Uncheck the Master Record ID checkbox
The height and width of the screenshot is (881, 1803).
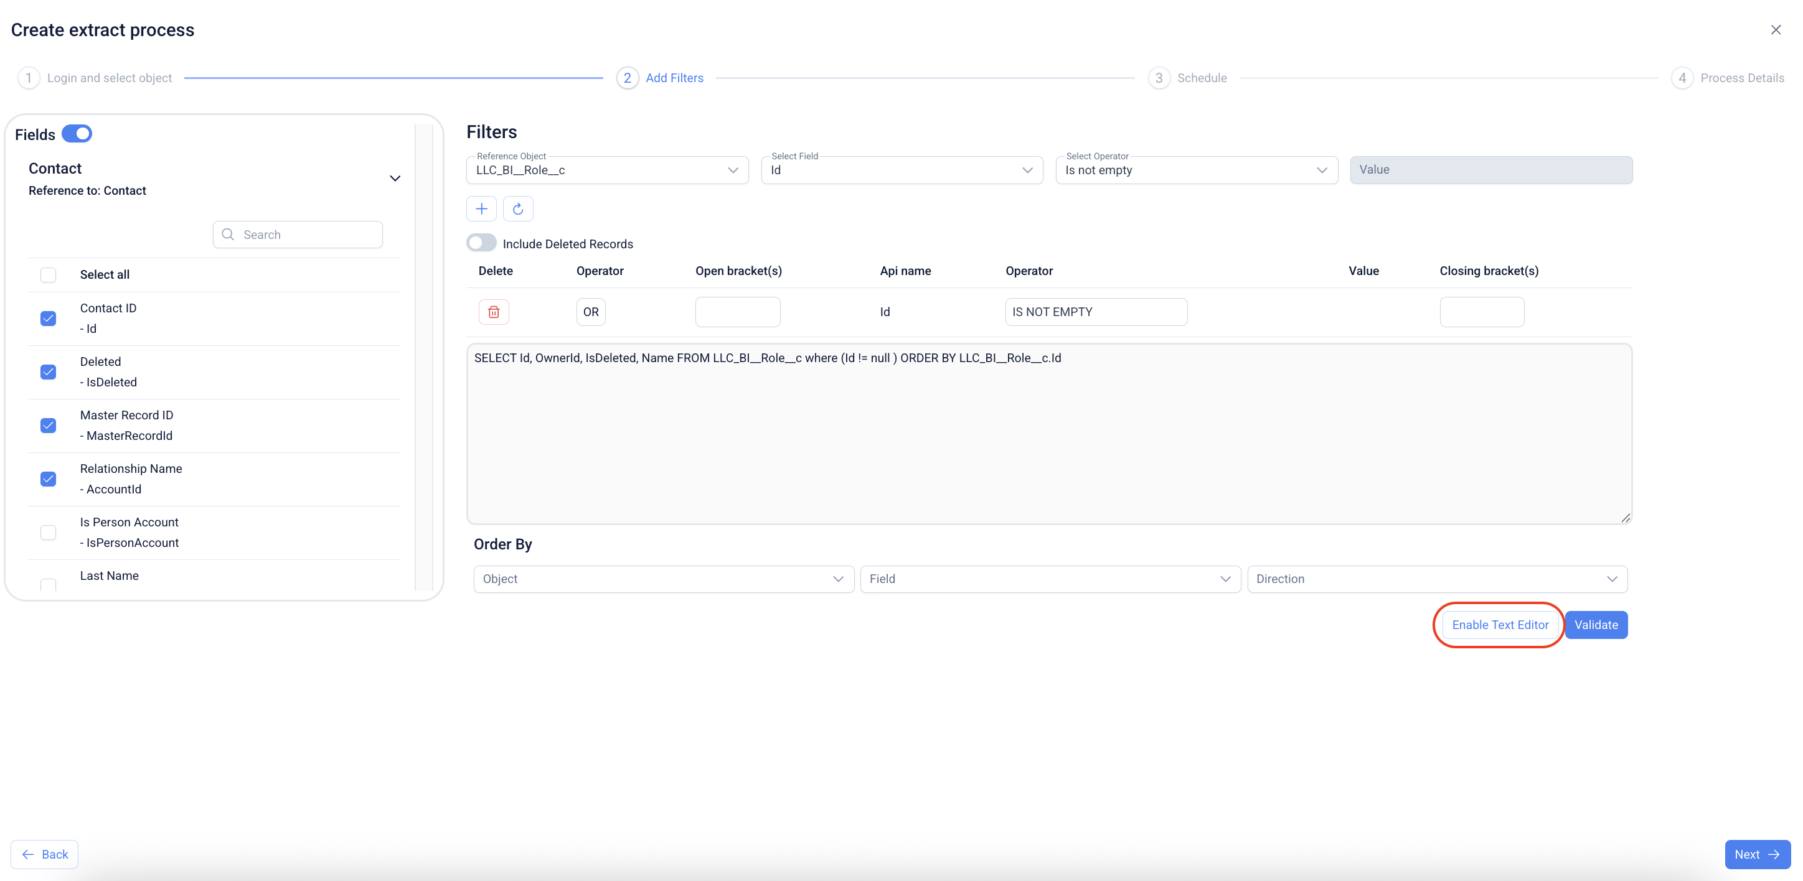tap(49, 425)
